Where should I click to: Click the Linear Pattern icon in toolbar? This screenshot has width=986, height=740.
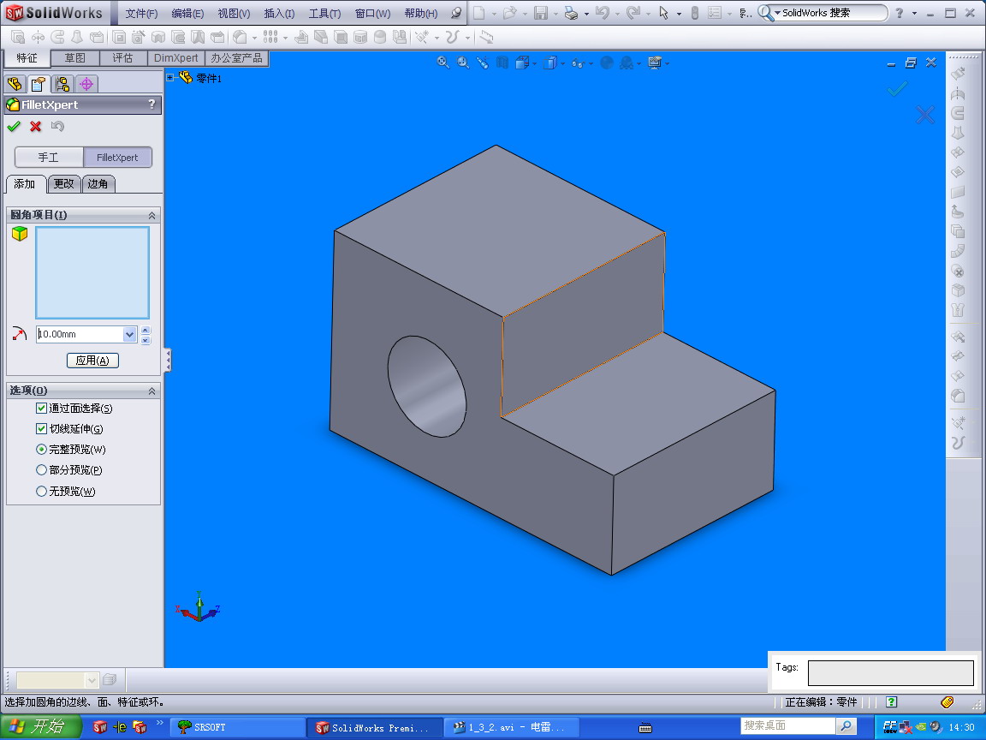pos(270,37)
